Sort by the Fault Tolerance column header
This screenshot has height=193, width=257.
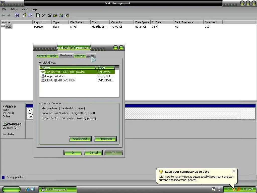pyautogui.click(x=188, y=22)
